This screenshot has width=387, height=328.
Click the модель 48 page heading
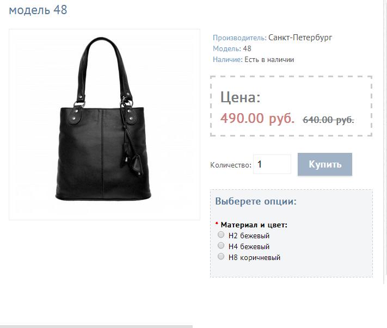[x=38, y=10]
